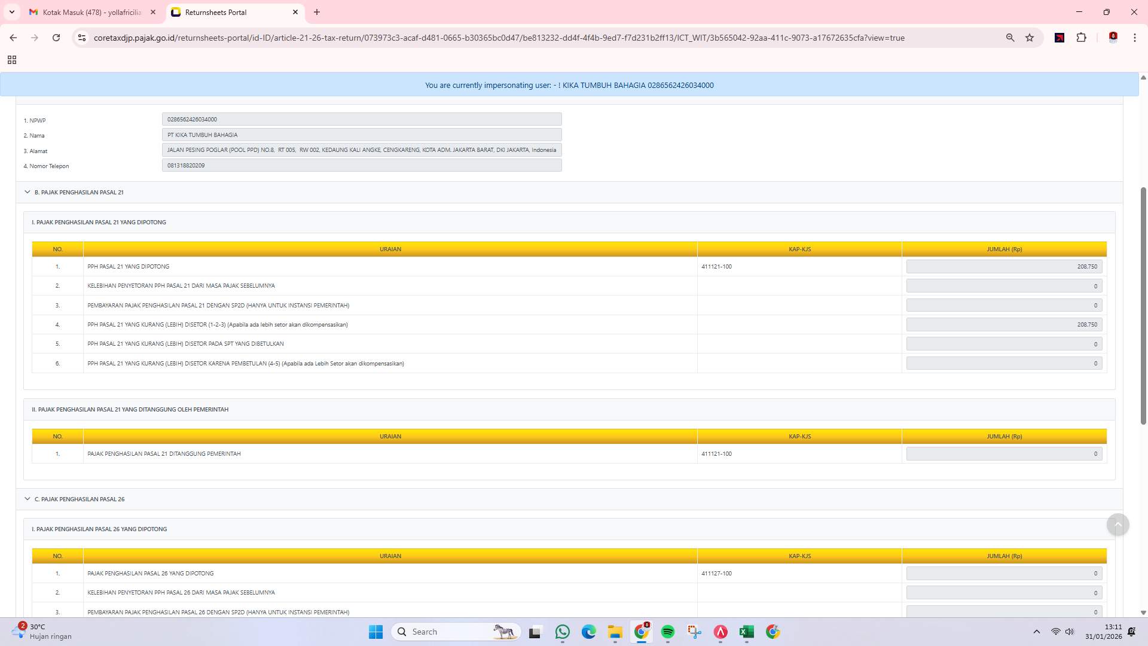Screen dimensions: 1148x646
Task: Click the page zoom magnifier in the address bar
Action: tap(1010, 38)
